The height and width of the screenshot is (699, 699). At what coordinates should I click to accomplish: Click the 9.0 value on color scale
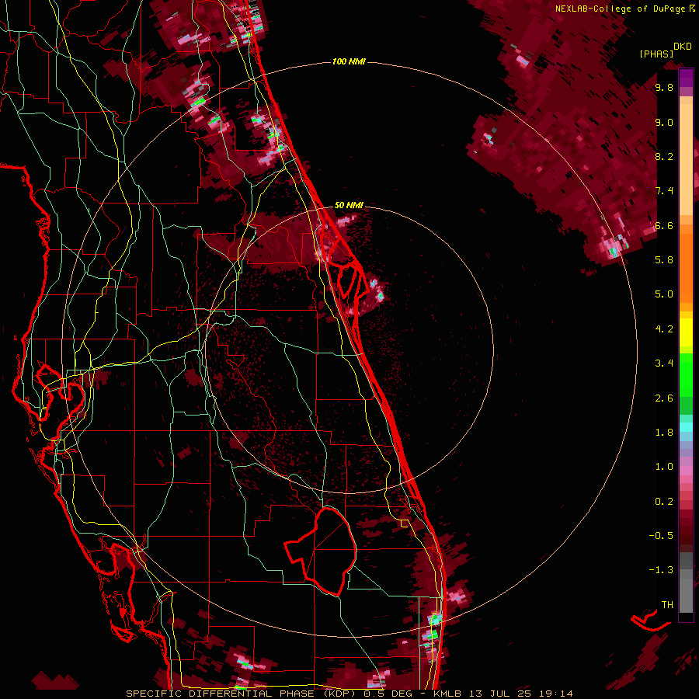664,123
